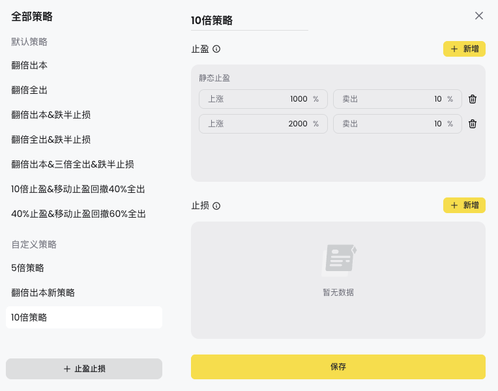498x391 pixels.
Task: Edit the 10倍策略 name field
Action: click(x=249, y=21)
